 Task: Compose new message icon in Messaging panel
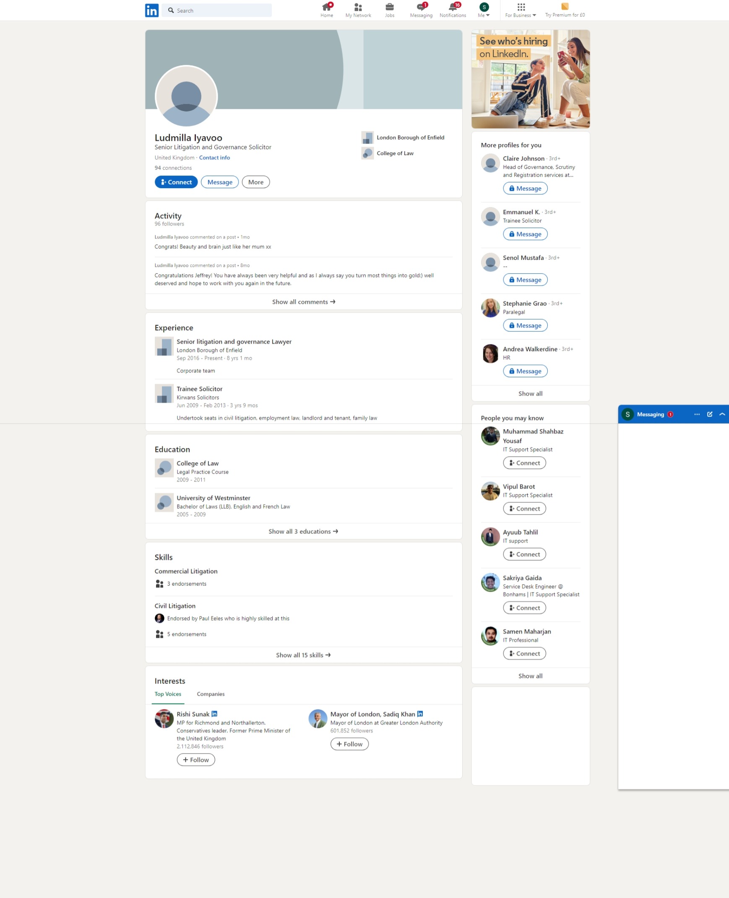[x=710, y=414]
